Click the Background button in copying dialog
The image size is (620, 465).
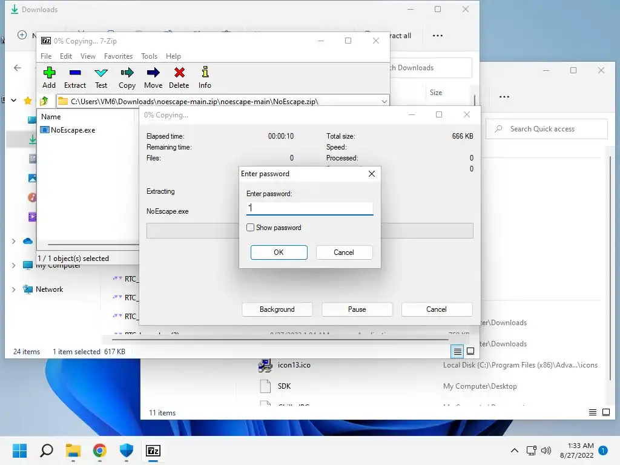coord(277,309)
